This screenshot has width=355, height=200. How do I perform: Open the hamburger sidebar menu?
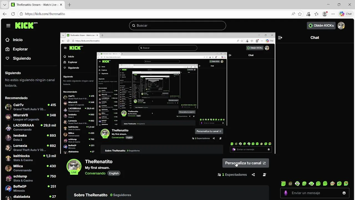pos(8,26)
